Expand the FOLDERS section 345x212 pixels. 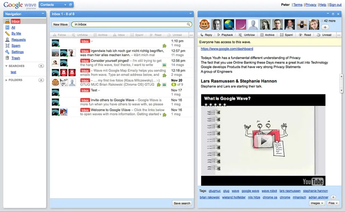coord(7,80)
